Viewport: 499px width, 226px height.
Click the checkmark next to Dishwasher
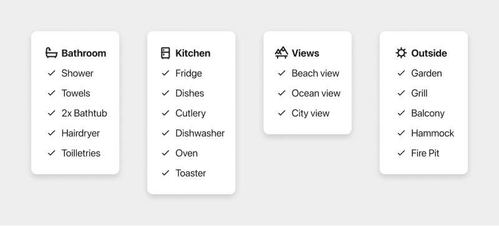pos(165,133)
